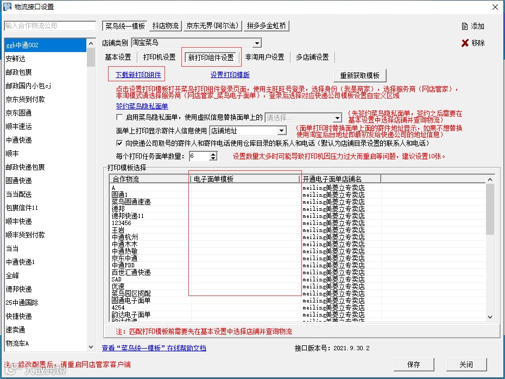Select 邮政国内小包cj in logistics list

[x=45, y=86]
